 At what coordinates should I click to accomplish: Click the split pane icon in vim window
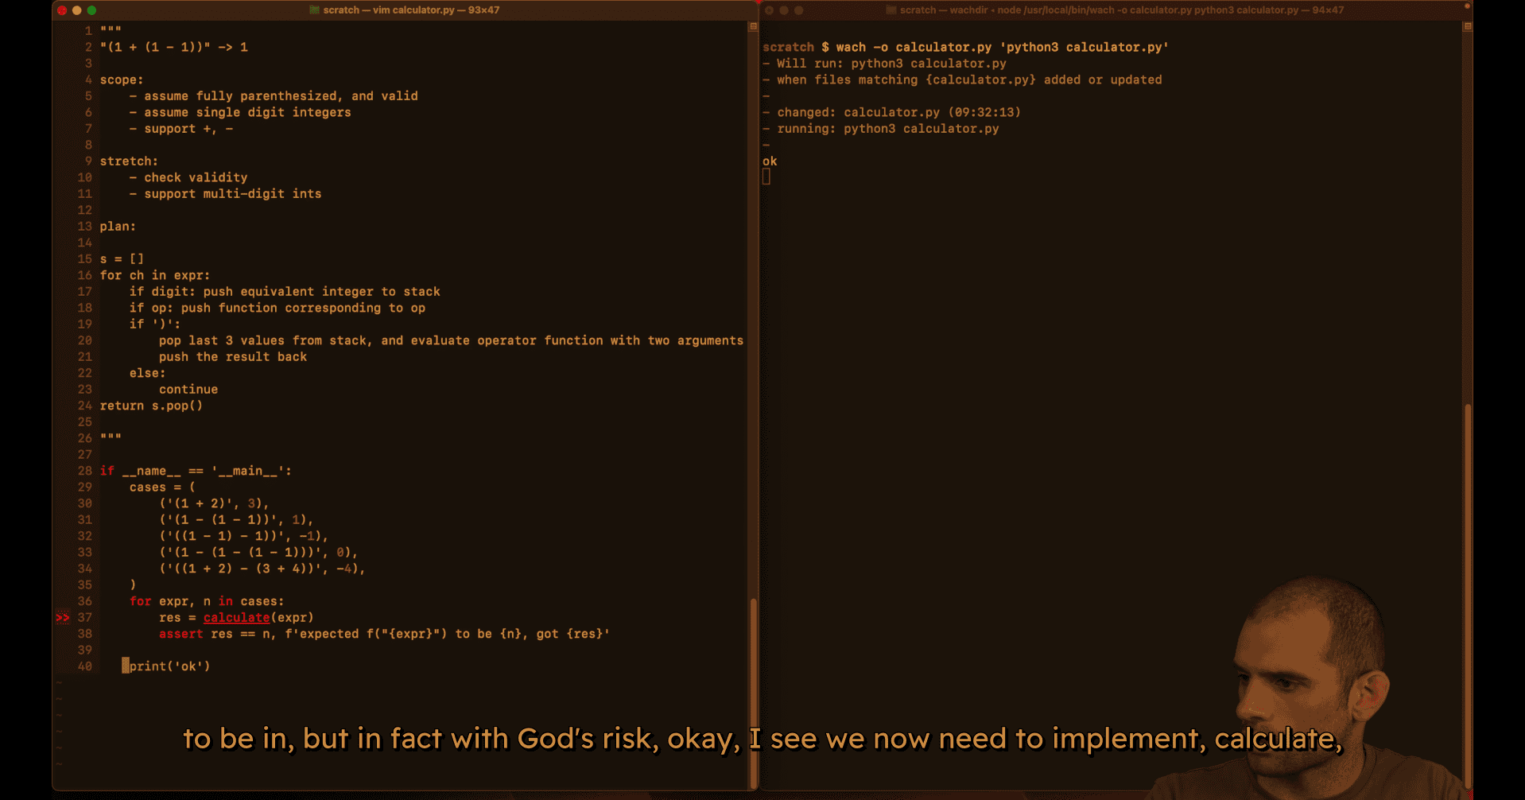[753, 26]
